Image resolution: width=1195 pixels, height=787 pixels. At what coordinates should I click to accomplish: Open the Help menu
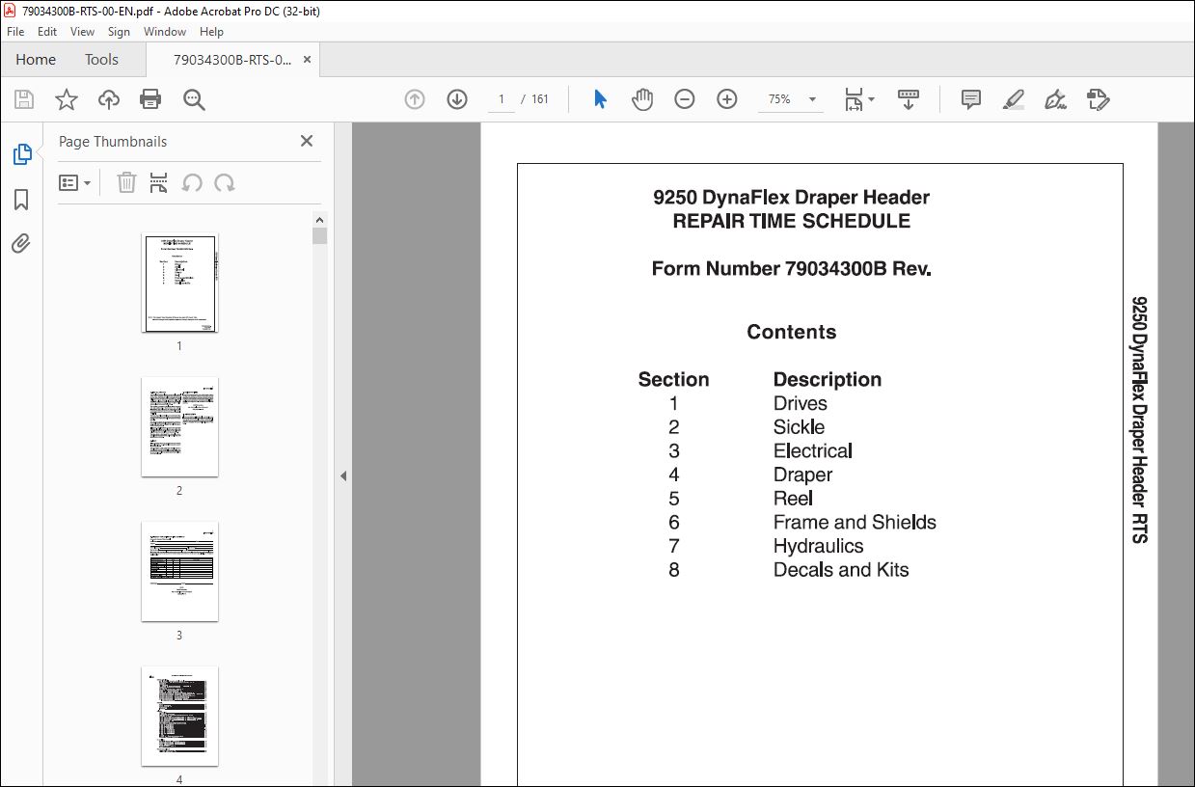pos(211,32)
